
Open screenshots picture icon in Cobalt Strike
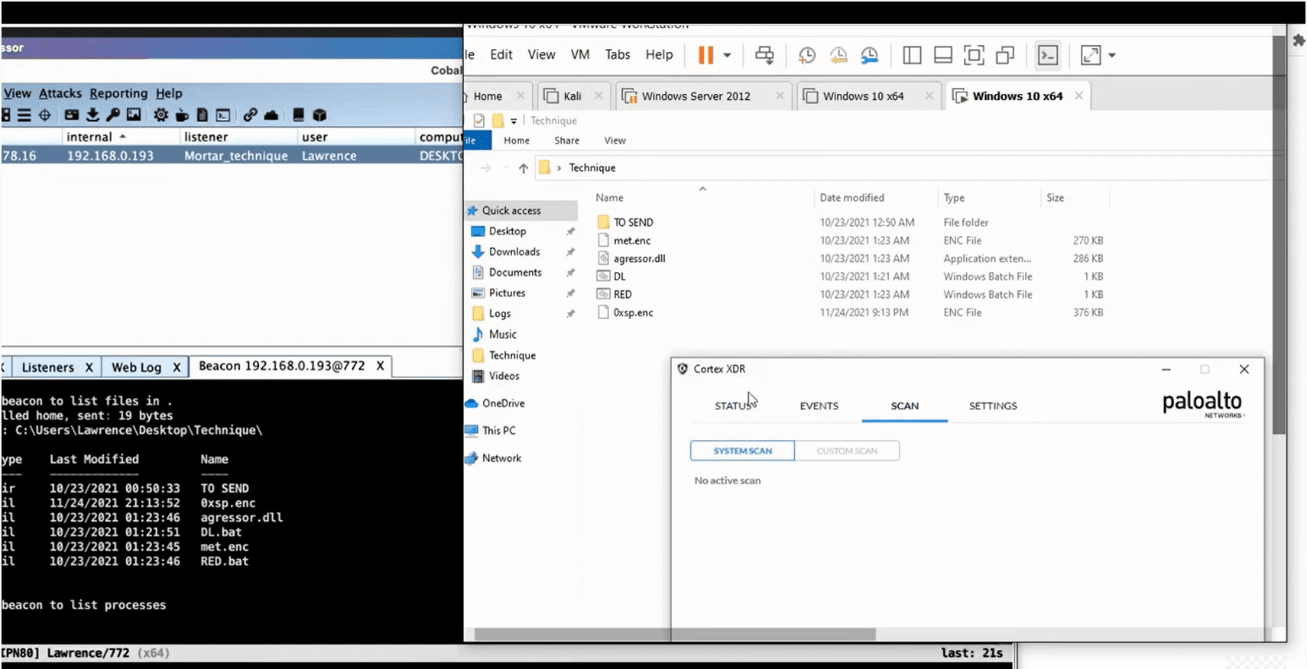tap(134, 115)
